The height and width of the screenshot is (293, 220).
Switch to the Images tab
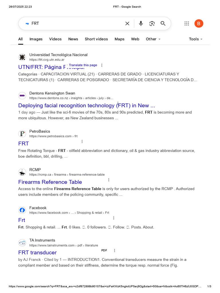pos(36,39)
